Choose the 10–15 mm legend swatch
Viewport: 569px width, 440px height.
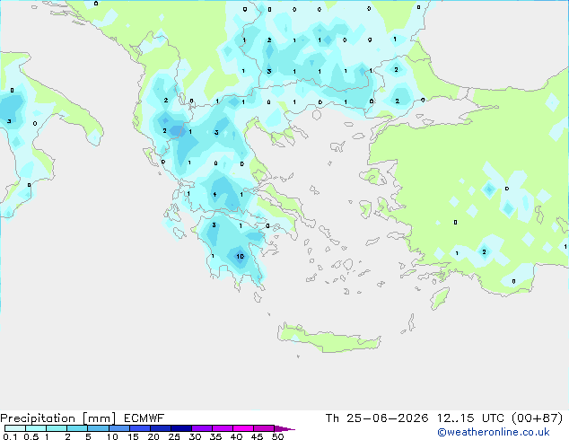[x=118, y=428]
